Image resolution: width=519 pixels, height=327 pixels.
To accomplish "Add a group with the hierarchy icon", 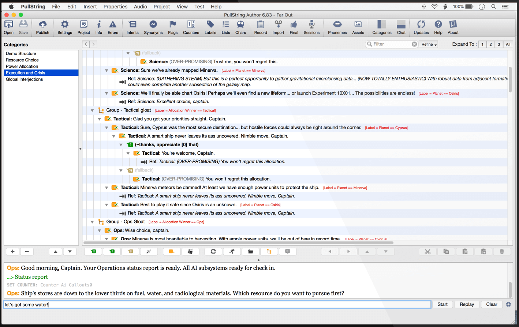I will (x=269, y=252).
